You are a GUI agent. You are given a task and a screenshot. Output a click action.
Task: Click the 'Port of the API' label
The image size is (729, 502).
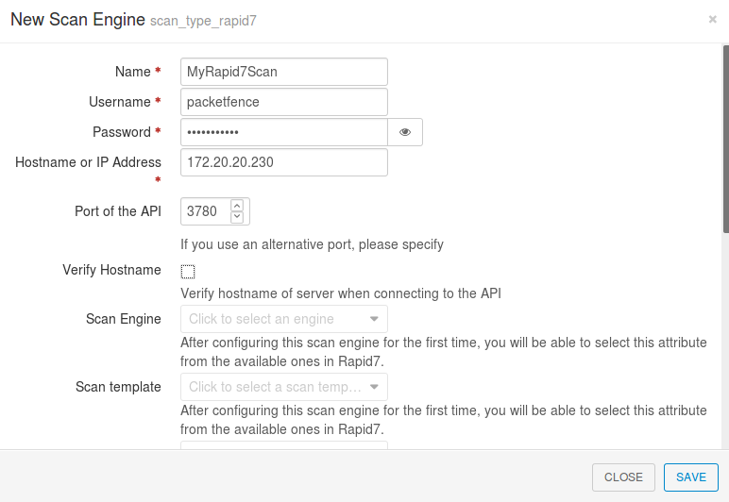[x=118, y=211]
